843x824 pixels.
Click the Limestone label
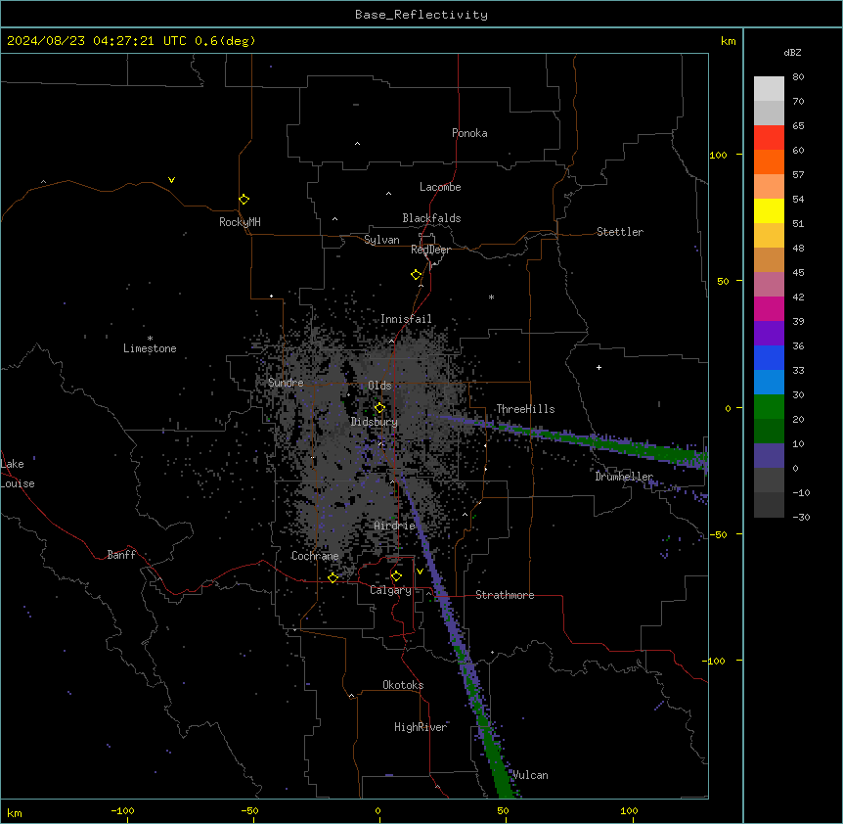coord(150,348)
